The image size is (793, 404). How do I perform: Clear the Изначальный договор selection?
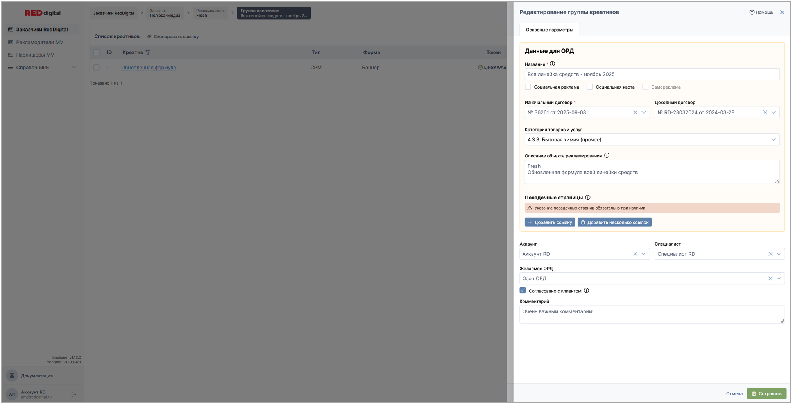click(635, 112)
